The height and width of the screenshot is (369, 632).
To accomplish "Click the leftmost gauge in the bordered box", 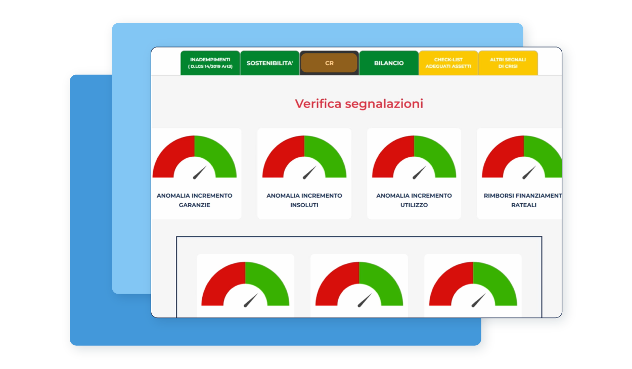I will pyautogui.click(x=245, y=284).
